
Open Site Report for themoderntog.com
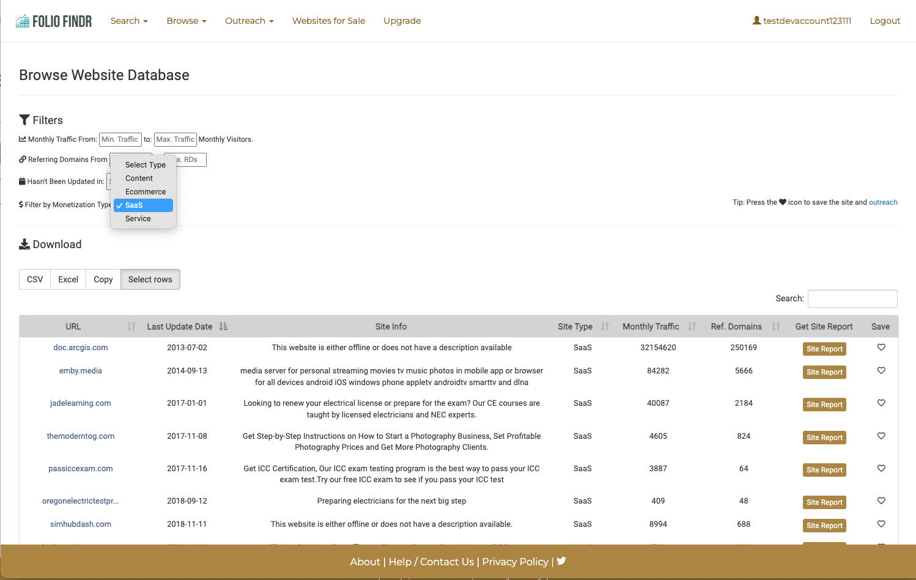[x=824, y=438]
